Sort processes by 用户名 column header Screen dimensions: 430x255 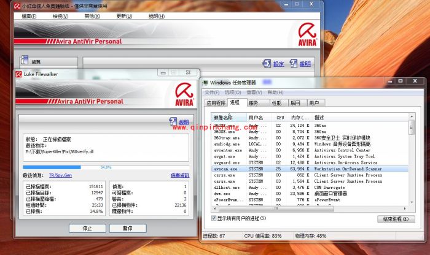click(x=259, y=118)
